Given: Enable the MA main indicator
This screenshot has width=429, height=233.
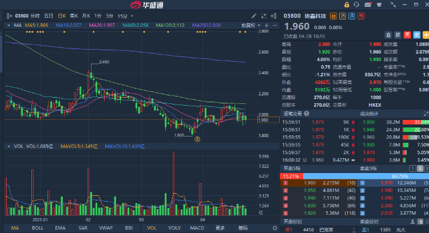Looking at the screenshot, I should coord(15,228).
